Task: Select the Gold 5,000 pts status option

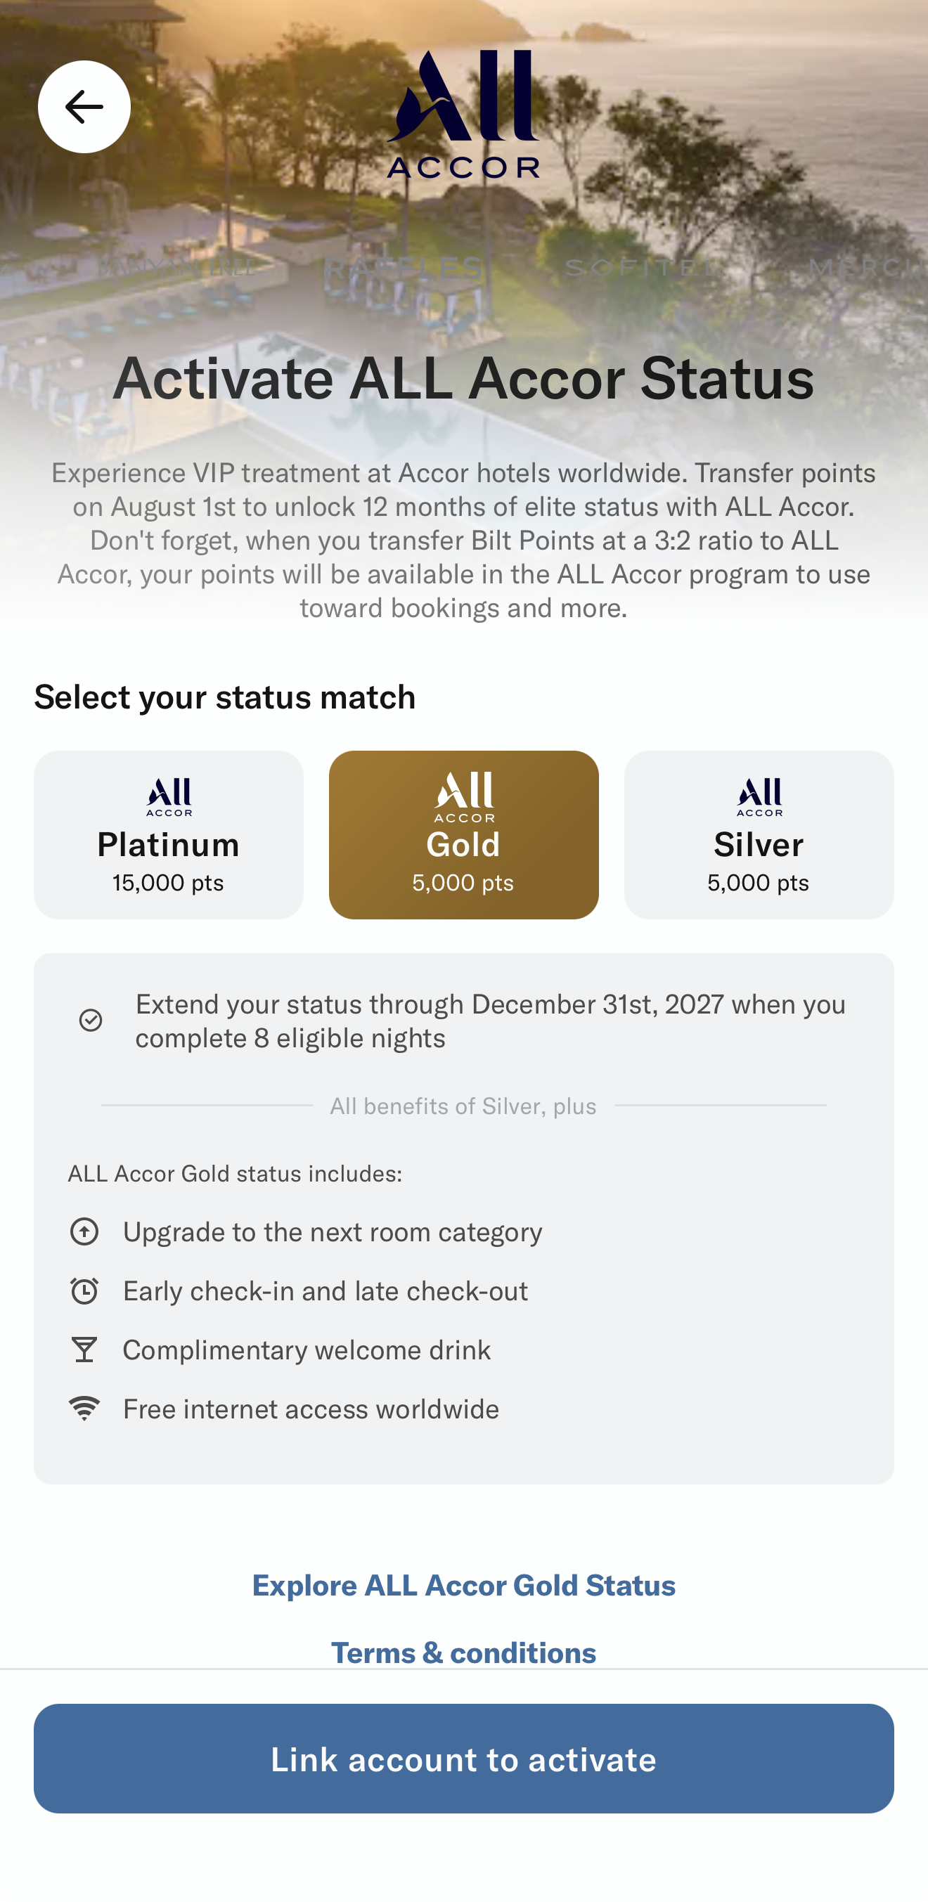Action: point(463,834)
